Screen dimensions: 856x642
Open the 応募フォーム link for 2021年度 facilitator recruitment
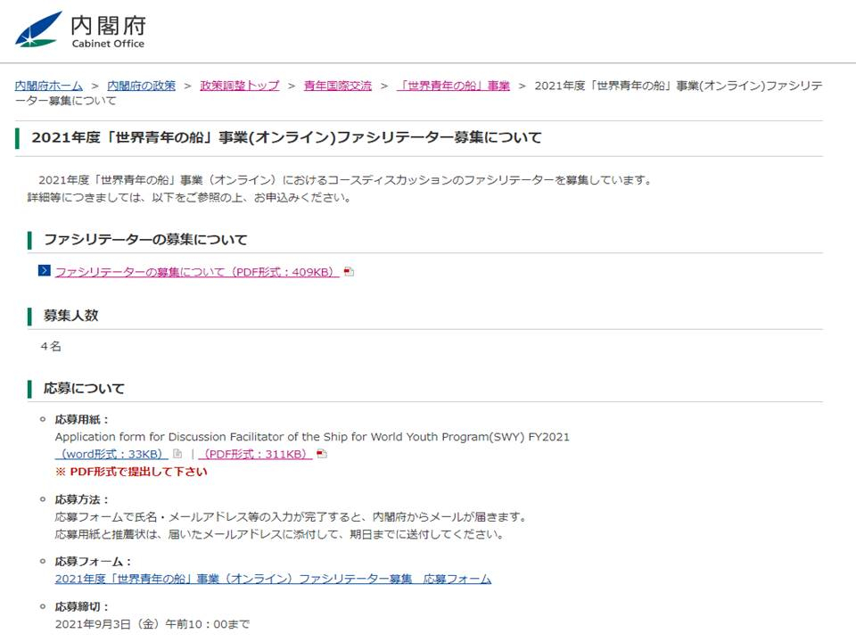[273, 580]
